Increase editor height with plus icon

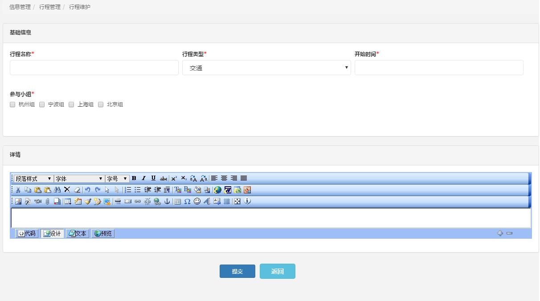[500, 233]
